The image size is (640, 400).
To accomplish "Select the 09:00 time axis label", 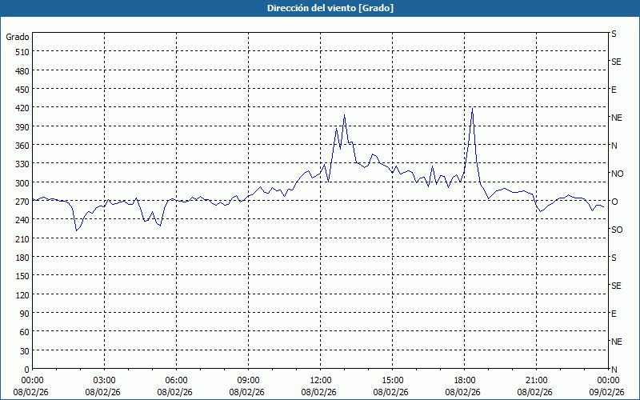I will coord(249,380).
